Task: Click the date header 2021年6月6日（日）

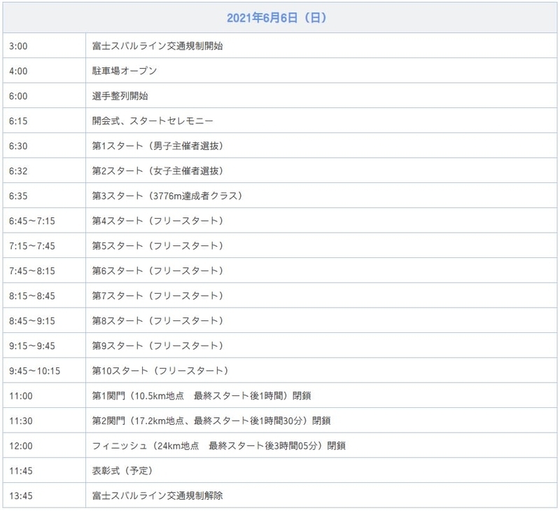Action: (x=276, y=18)
